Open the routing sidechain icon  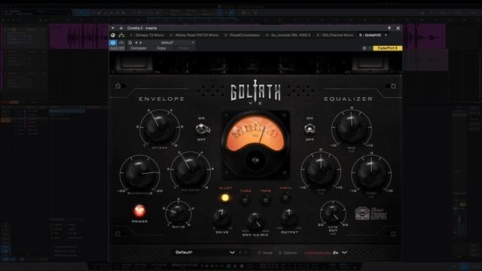(121, 35)
